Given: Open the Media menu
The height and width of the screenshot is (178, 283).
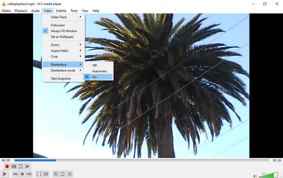Looking at the screenshot, I should pyautogui.click(x=6, y=11).
